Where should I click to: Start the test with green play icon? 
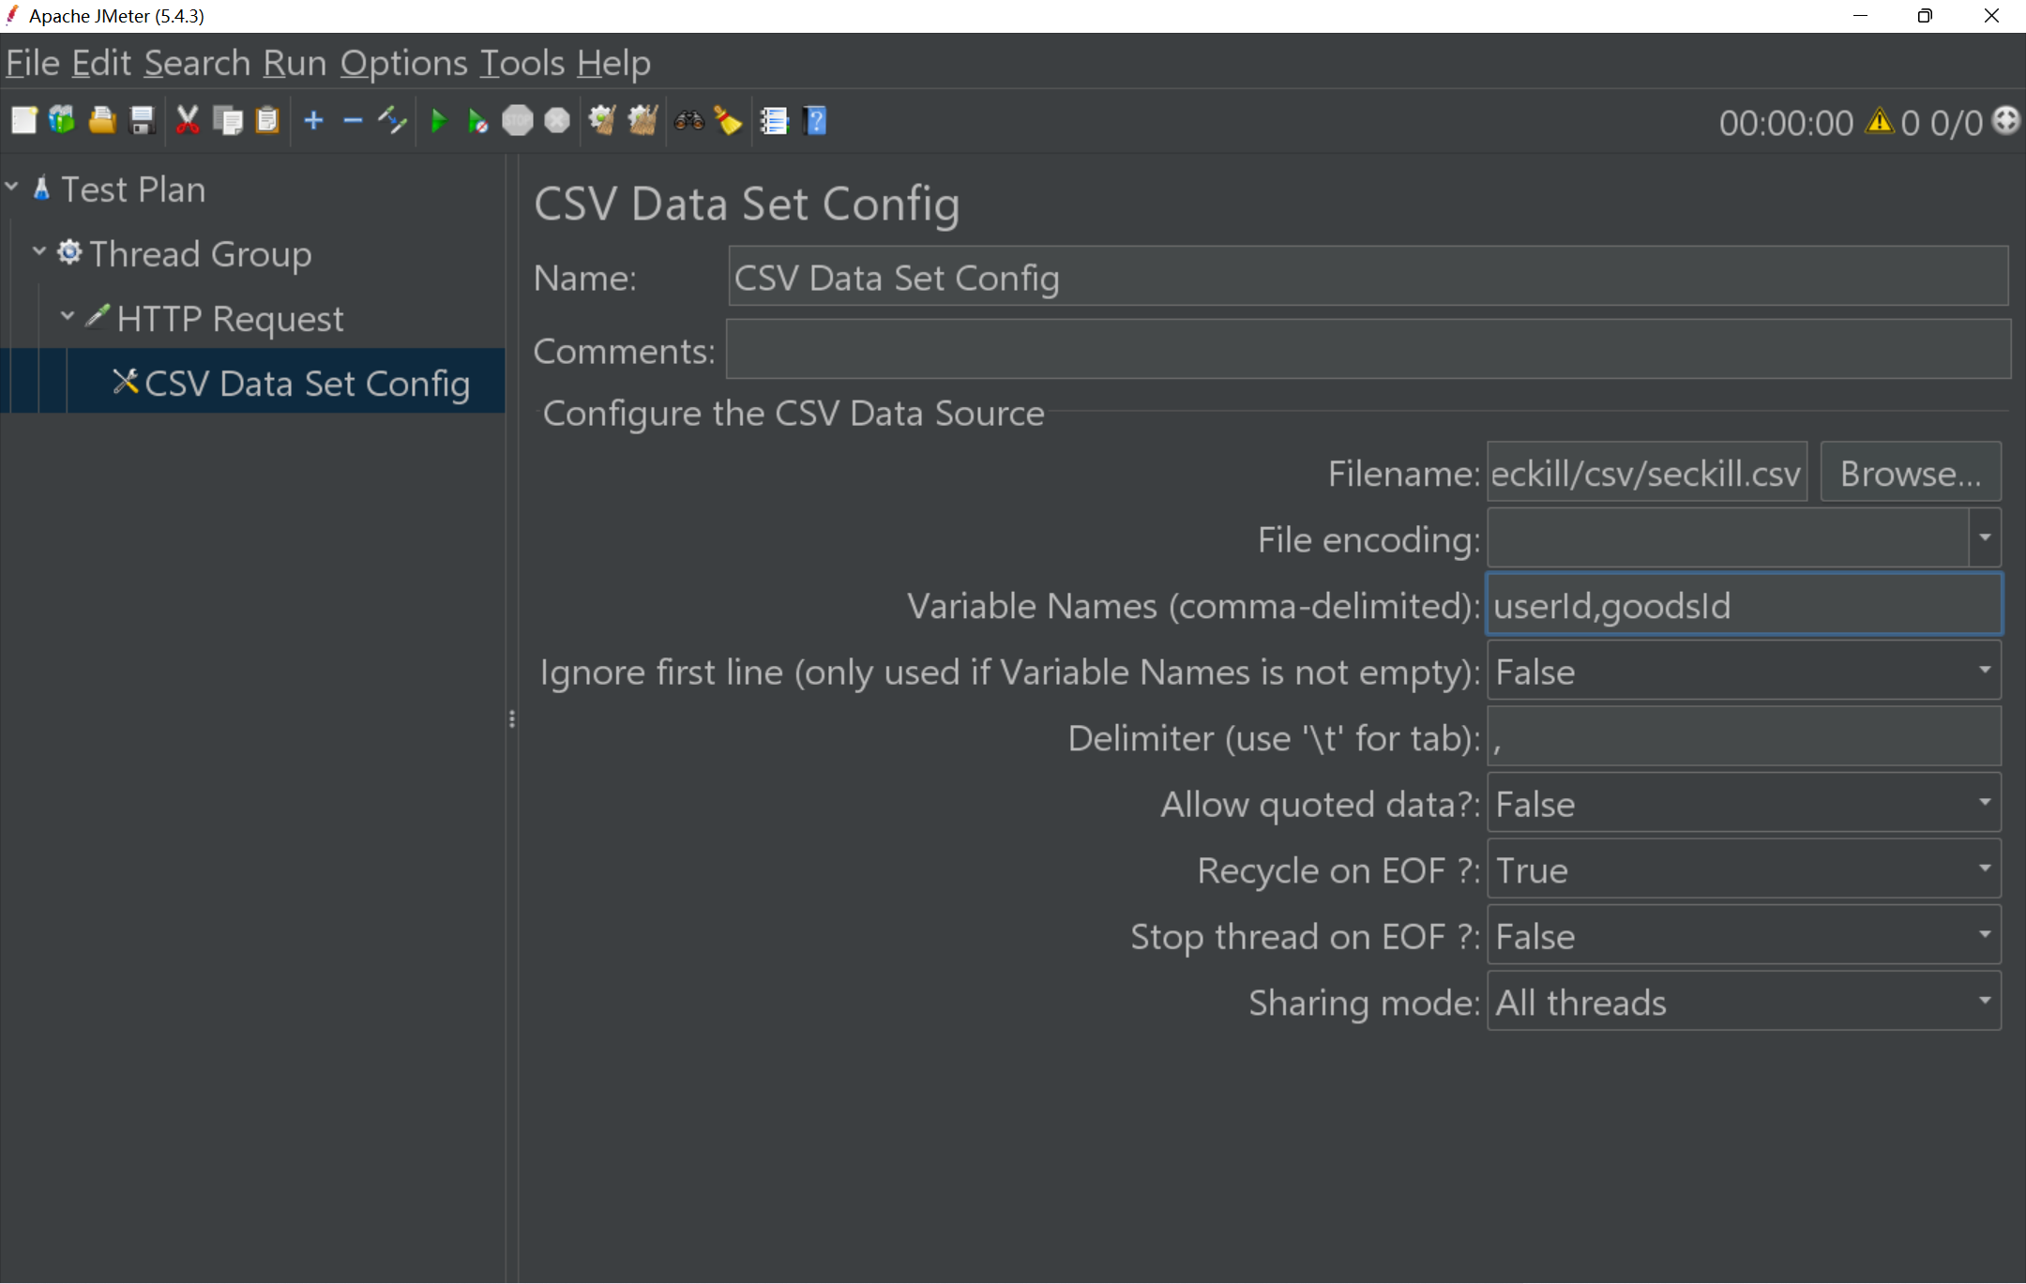(x=438, y=121)
